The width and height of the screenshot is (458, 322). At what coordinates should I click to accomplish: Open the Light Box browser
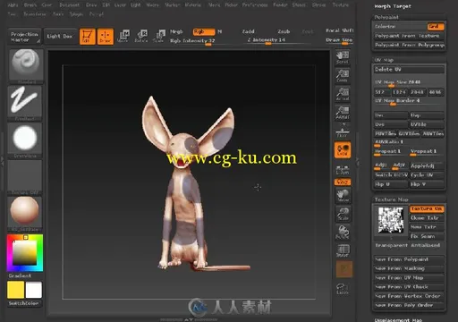point(60,37)
